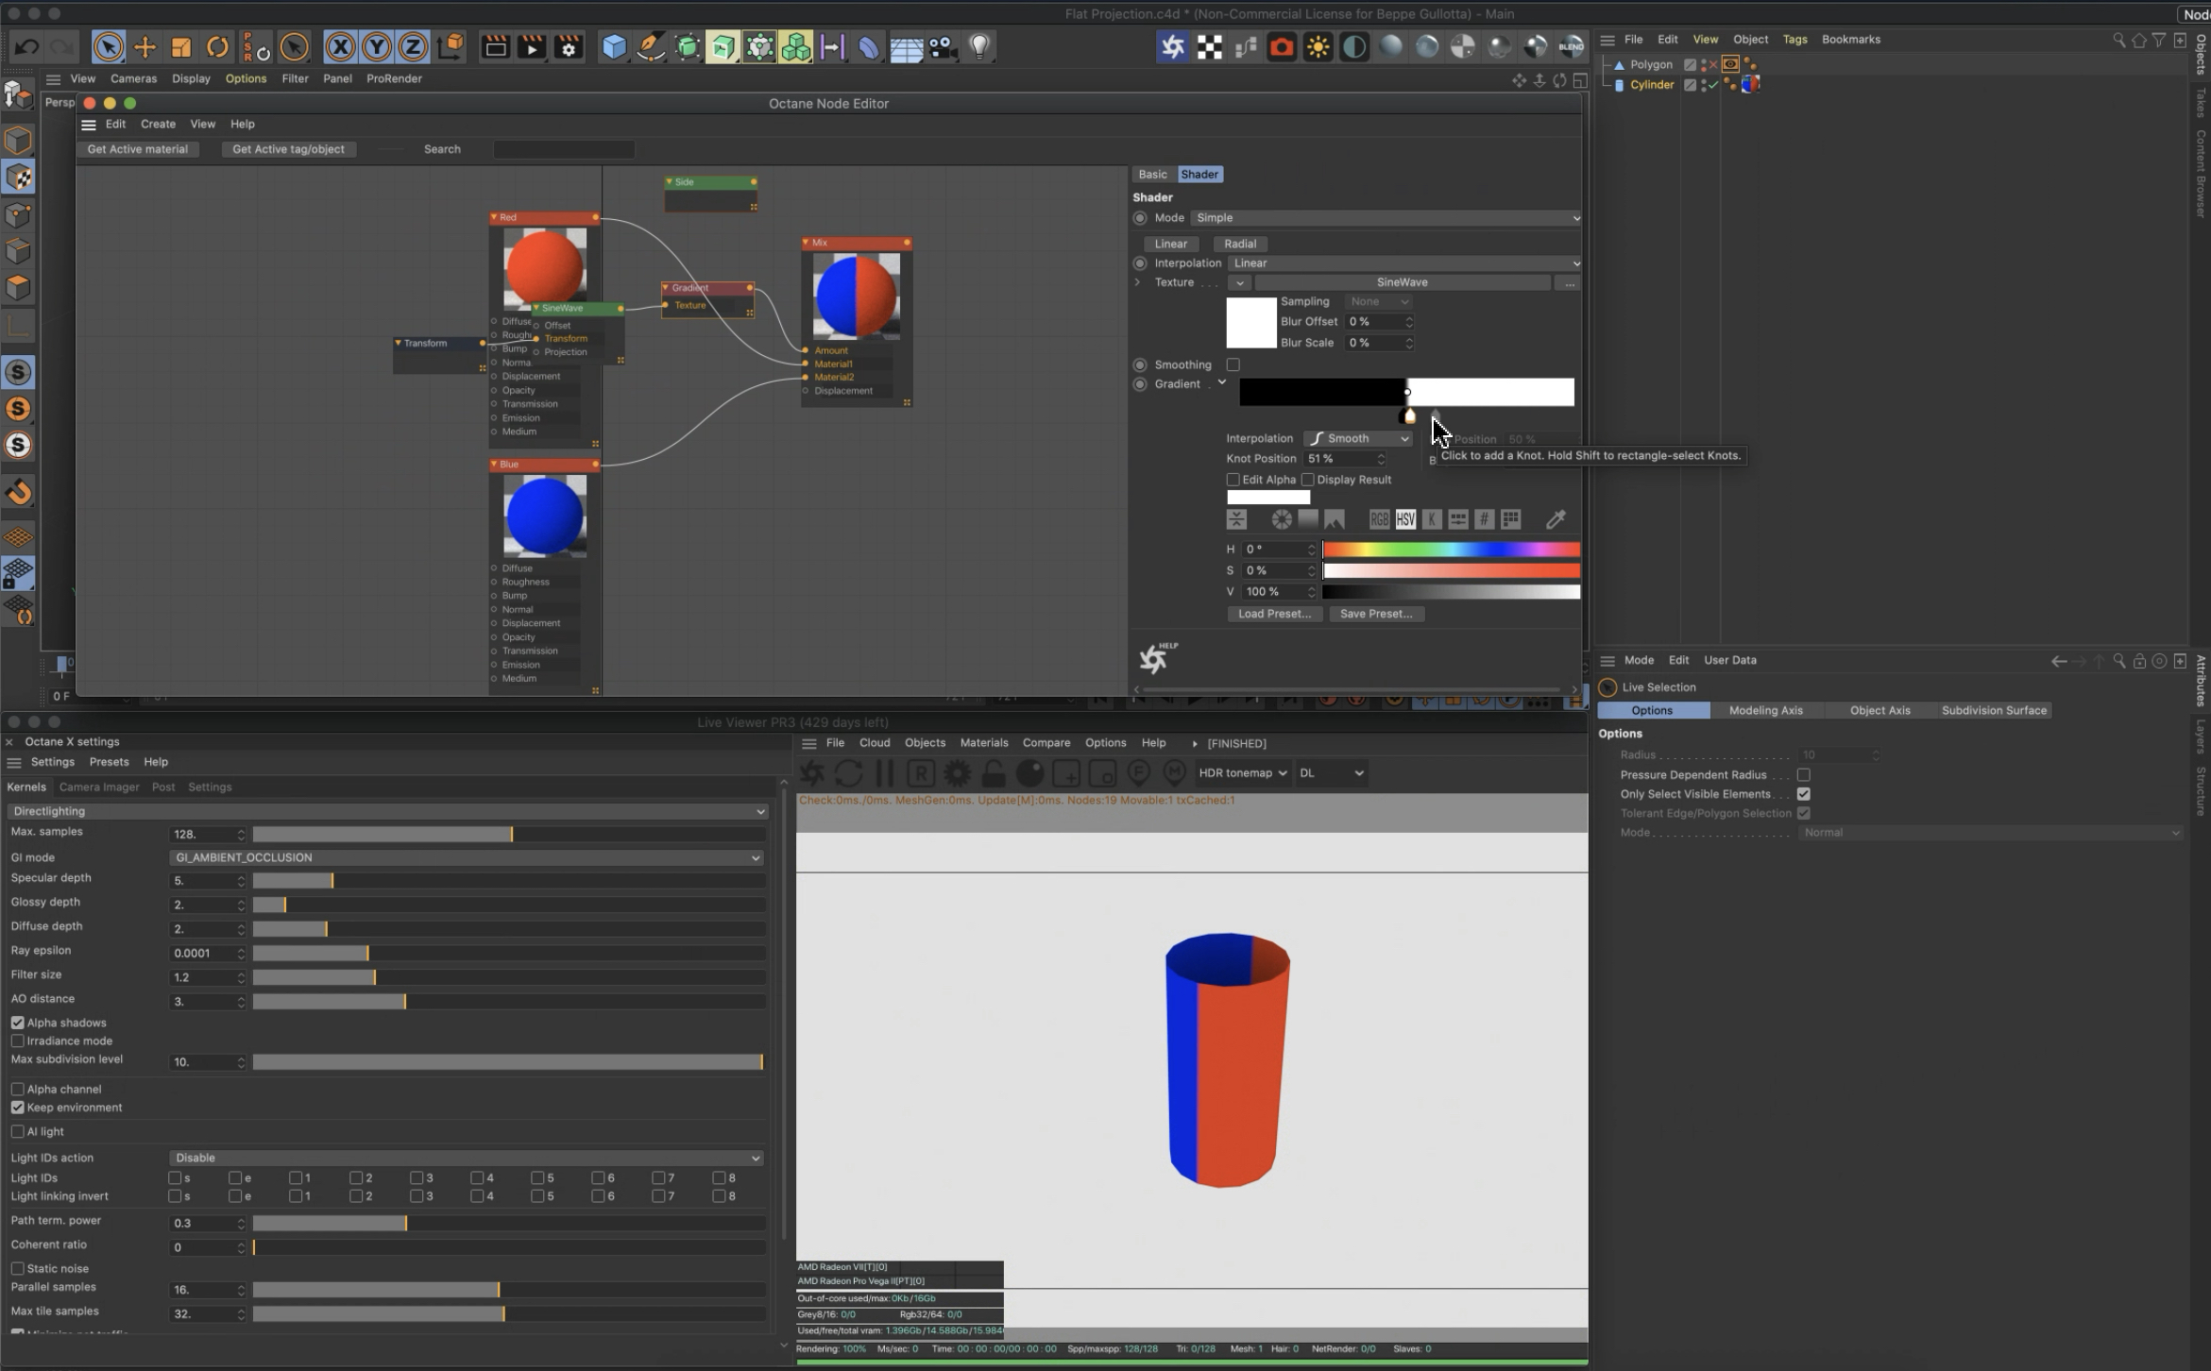
Task: Expand the HDR tonemap dropdown
Action: pos(1242,772)
